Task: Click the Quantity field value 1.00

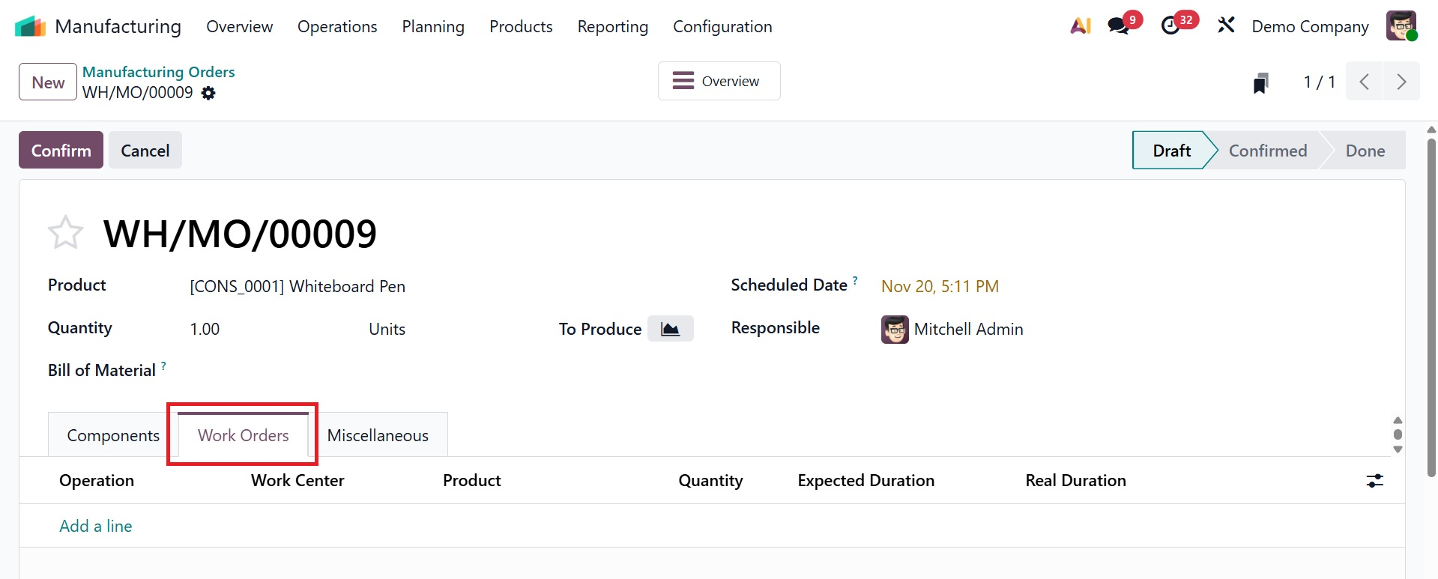Action: (205, 330)
